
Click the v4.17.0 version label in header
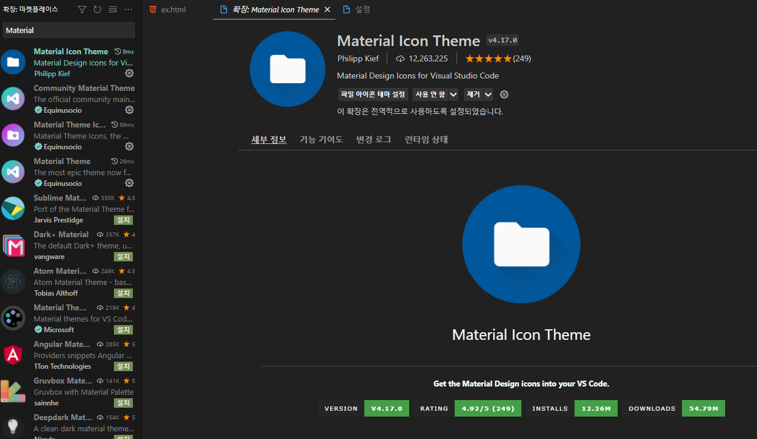point(503,40)
